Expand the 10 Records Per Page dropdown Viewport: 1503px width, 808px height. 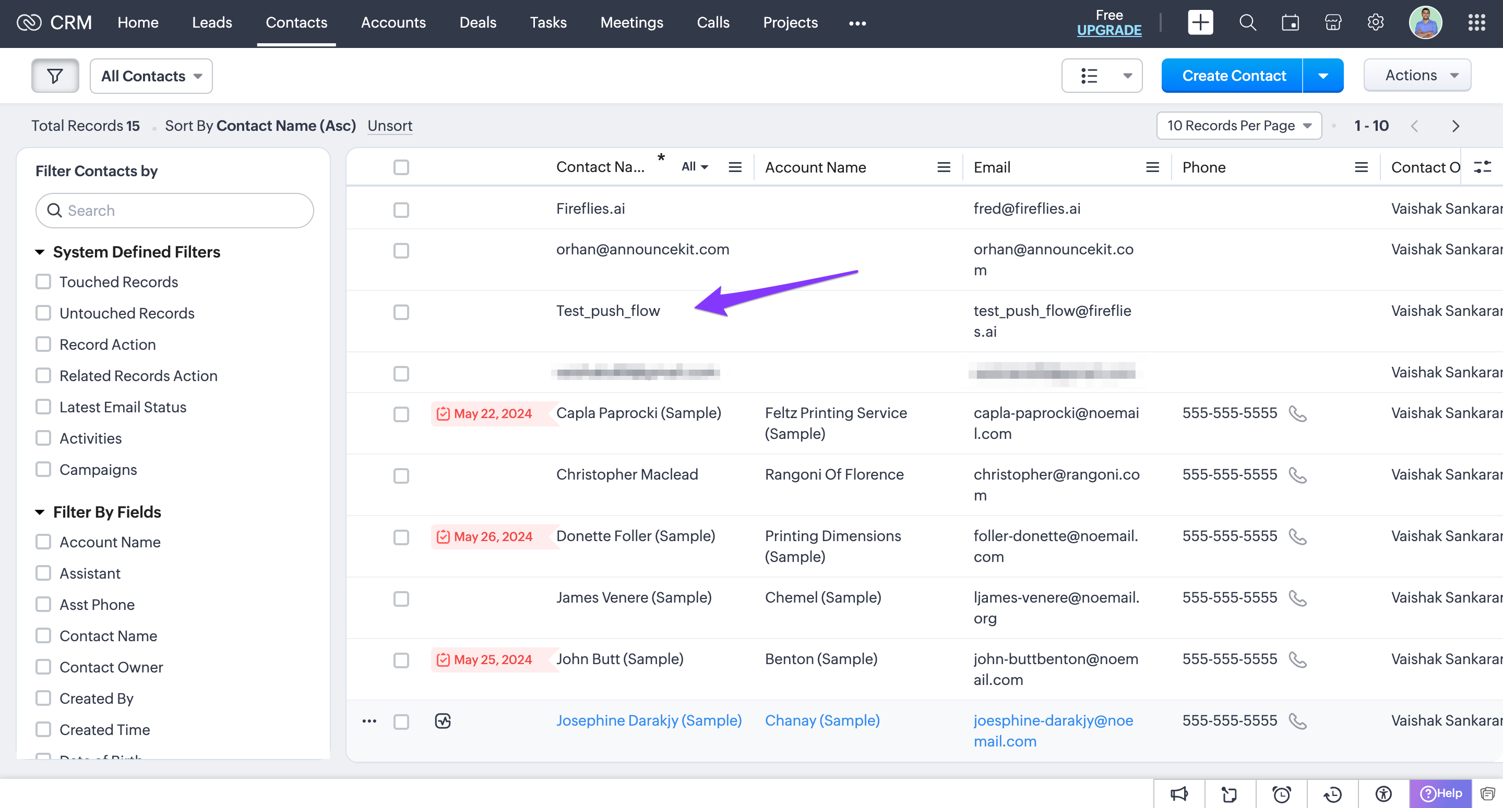1239,125
